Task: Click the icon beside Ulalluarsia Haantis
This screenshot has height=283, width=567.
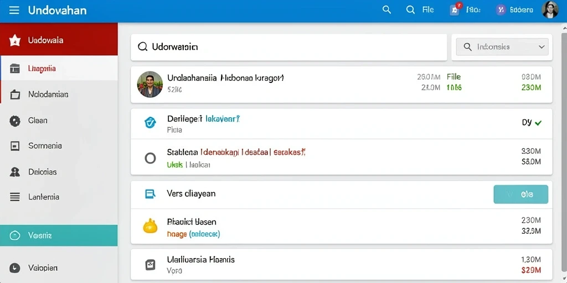Action: point(150,265)
